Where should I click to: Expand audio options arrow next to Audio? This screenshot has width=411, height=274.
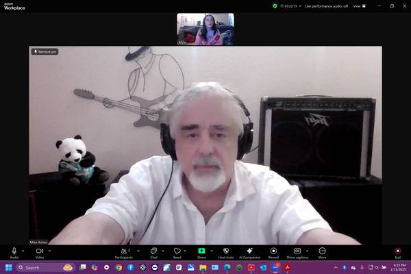coord(23,251)
